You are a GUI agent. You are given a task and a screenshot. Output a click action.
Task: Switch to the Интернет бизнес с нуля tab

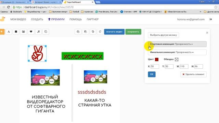click(46, 2)
